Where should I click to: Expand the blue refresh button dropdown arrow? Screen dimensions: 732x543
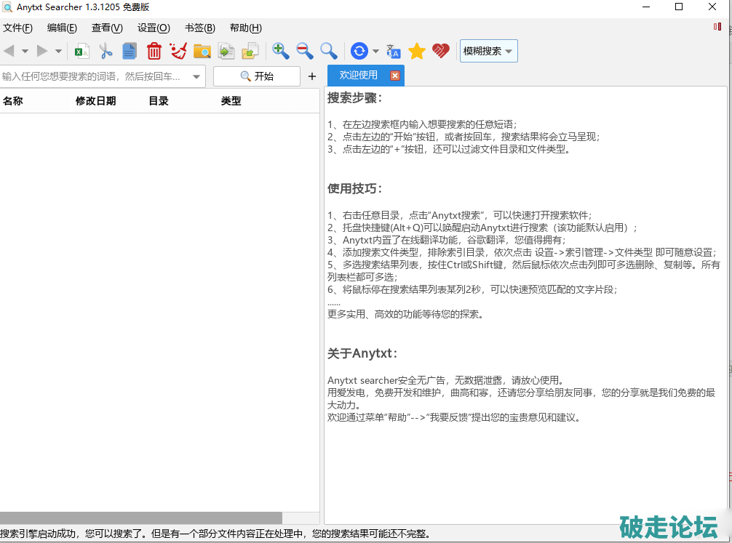coord(375,51)
